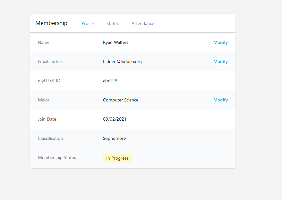The image size is (282, 200).
Task: Click the Membership heading
Action: pyautogui.click(x=51, y=23)
